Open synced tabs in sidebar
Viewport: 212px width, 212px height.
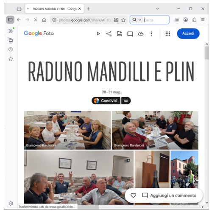pyautogui.click(x=11, y=40)
